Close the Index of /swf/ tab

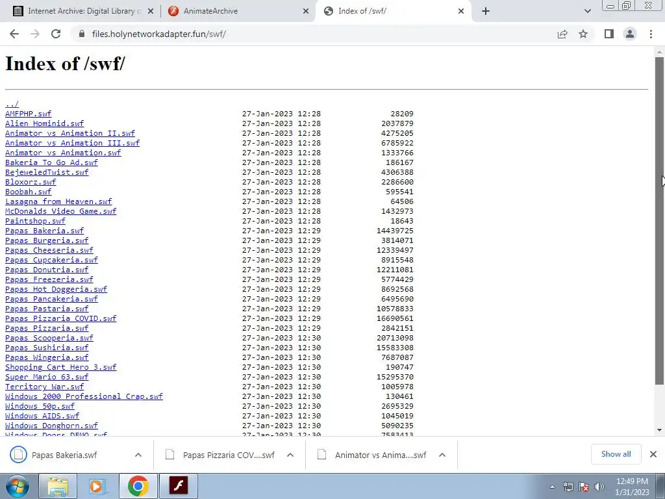(x=461, y=11)
